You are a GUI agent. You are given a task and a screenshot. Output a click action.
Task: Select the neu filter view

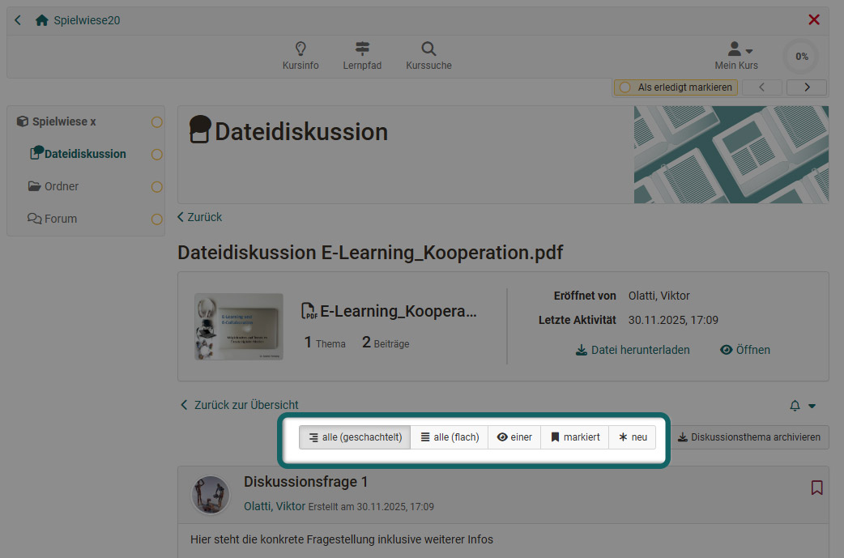point(632,437)
